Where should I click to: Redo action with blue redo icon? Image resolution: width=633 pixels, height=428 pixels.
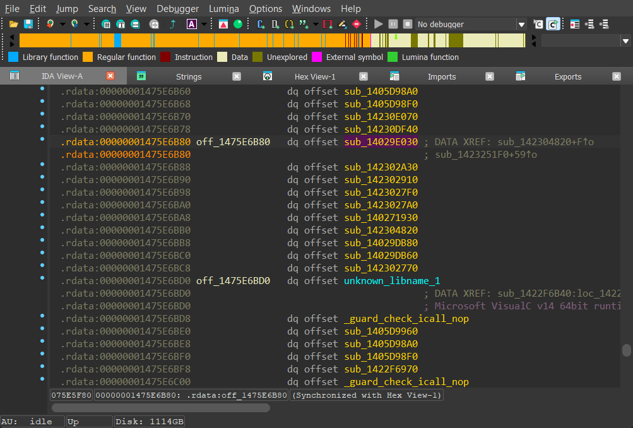pos(74,24)
